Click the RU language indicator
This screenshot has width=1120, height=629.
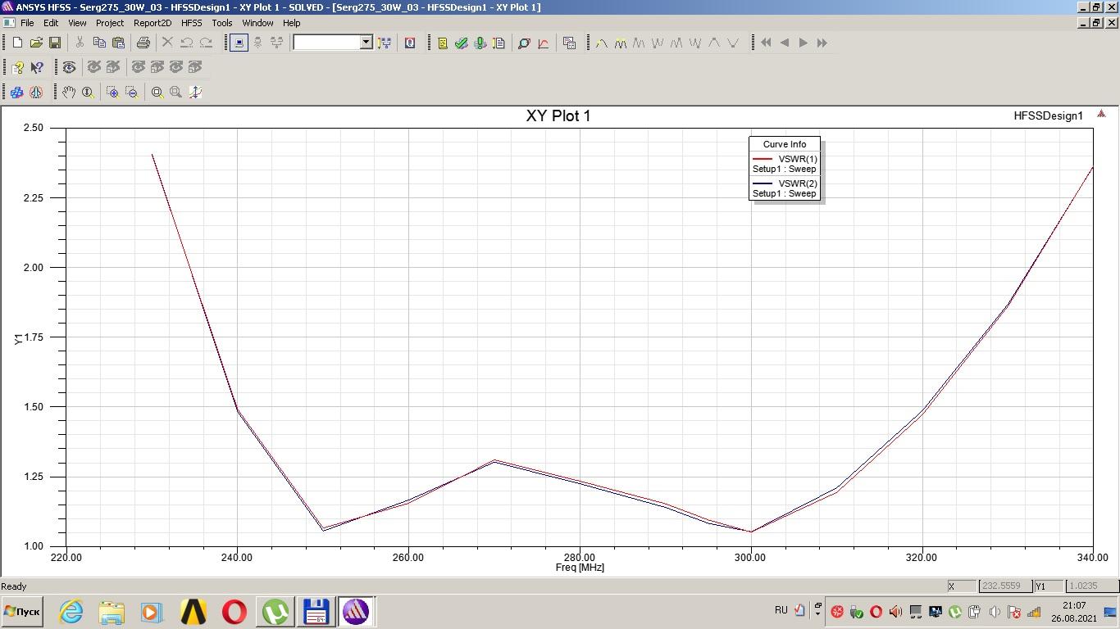pos(781,610)
